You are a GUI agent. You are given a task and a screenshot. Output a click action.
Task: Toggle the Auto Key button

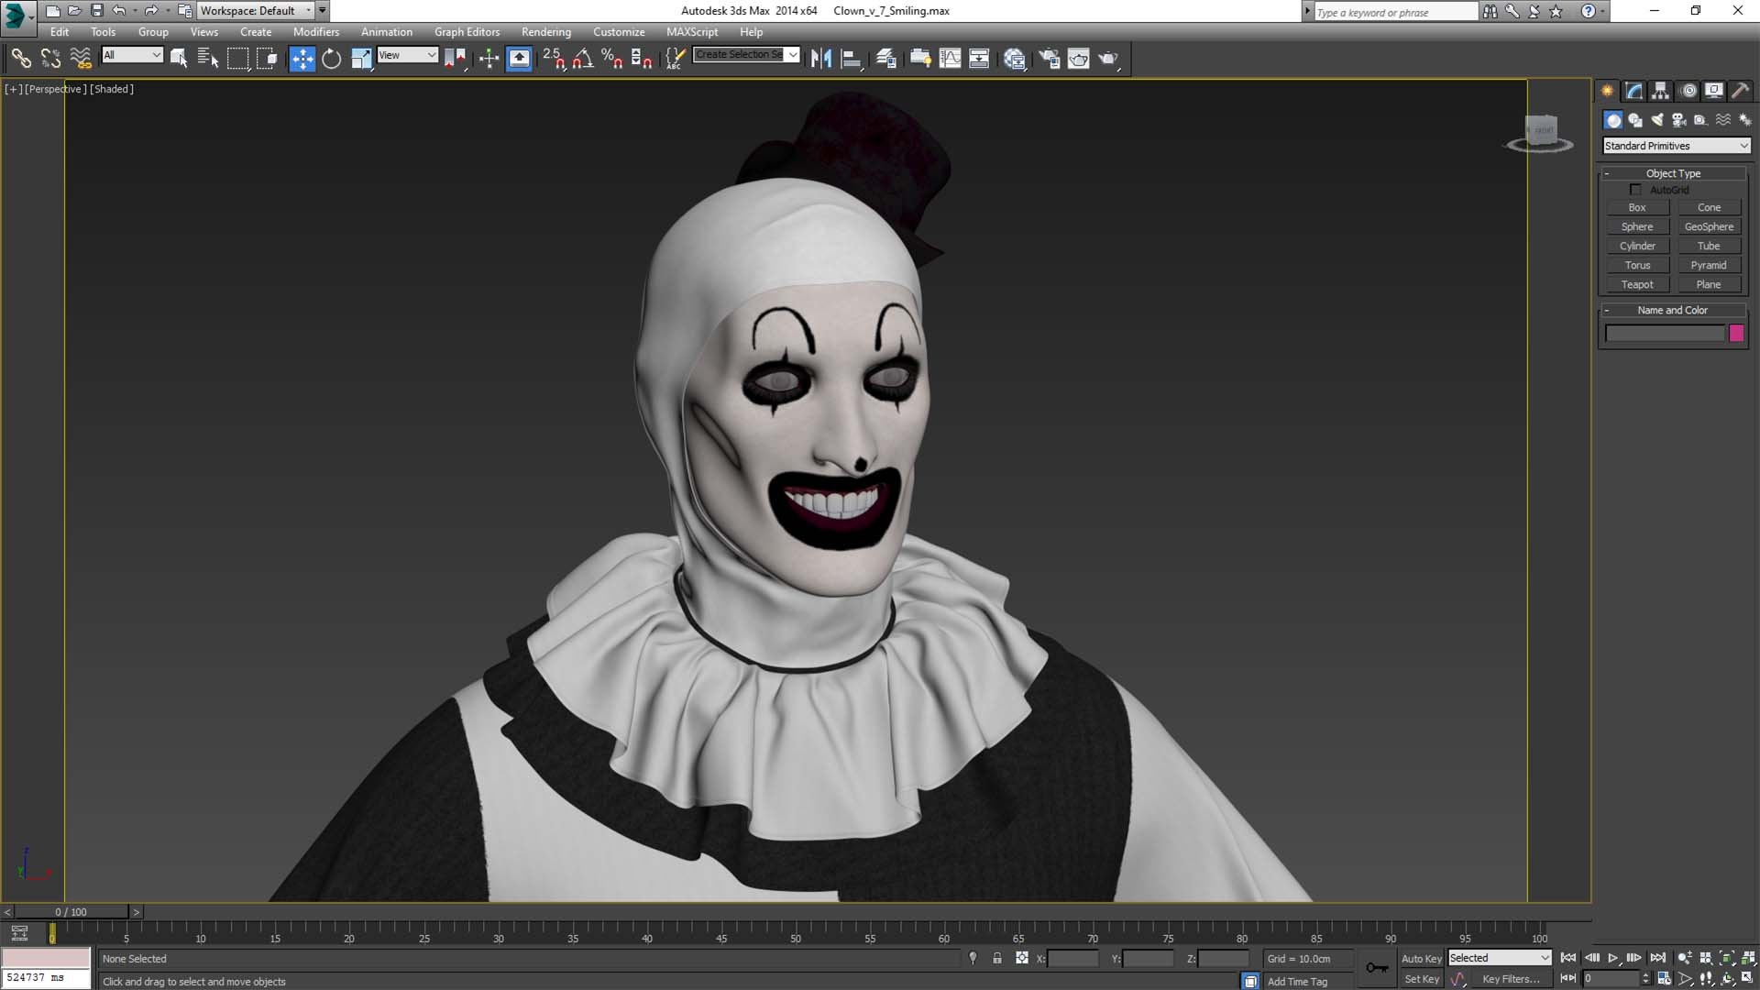point(1421,959)
